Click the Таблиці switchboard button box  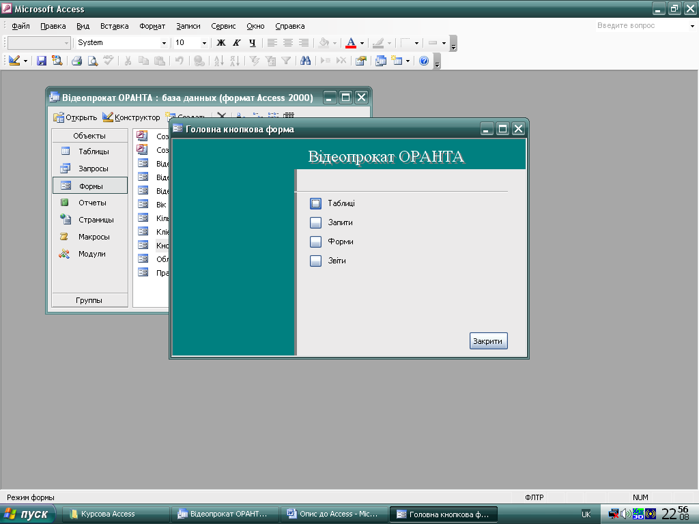point(315,203)
